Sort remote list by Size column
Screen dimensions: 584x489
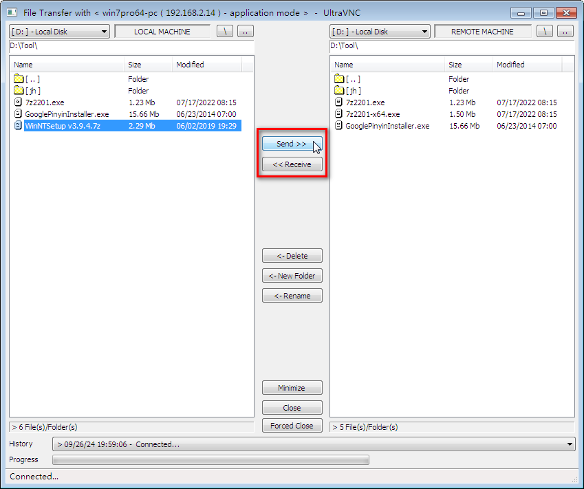pos(468,65)
